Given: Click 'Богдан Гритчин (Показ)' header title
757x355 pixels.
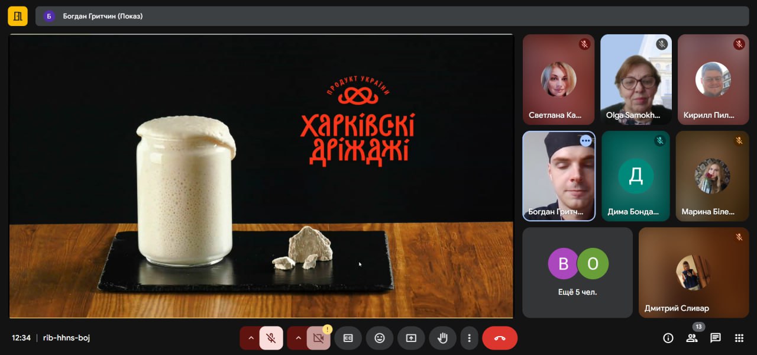Looking at the screenshot, I should (103, 16).
